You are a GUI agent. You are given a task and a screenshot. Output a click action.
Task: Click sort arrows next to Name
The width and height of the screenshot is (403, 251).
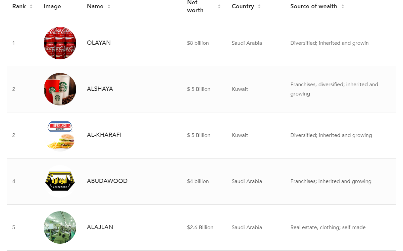[109, 6]
